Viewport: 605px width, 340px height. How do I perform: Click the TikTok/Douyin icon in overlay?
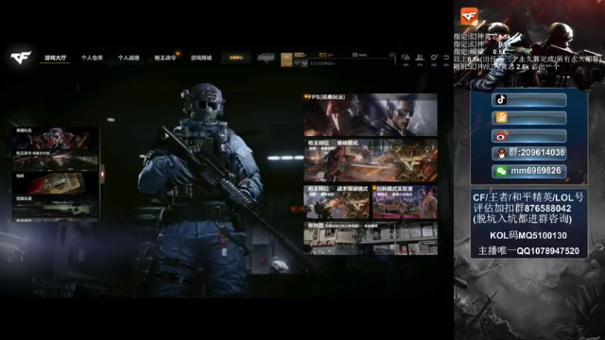501,100
